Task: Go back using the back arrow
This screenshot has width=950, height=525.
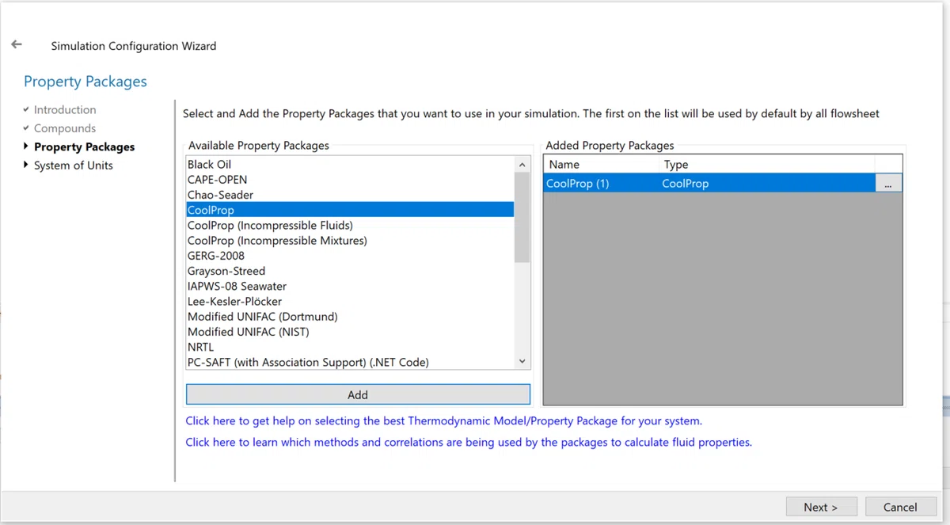Action: tap(17, 45)
